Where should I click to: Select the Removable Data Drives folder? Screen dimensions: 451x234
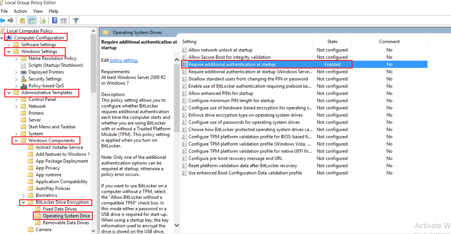(66, 223)
